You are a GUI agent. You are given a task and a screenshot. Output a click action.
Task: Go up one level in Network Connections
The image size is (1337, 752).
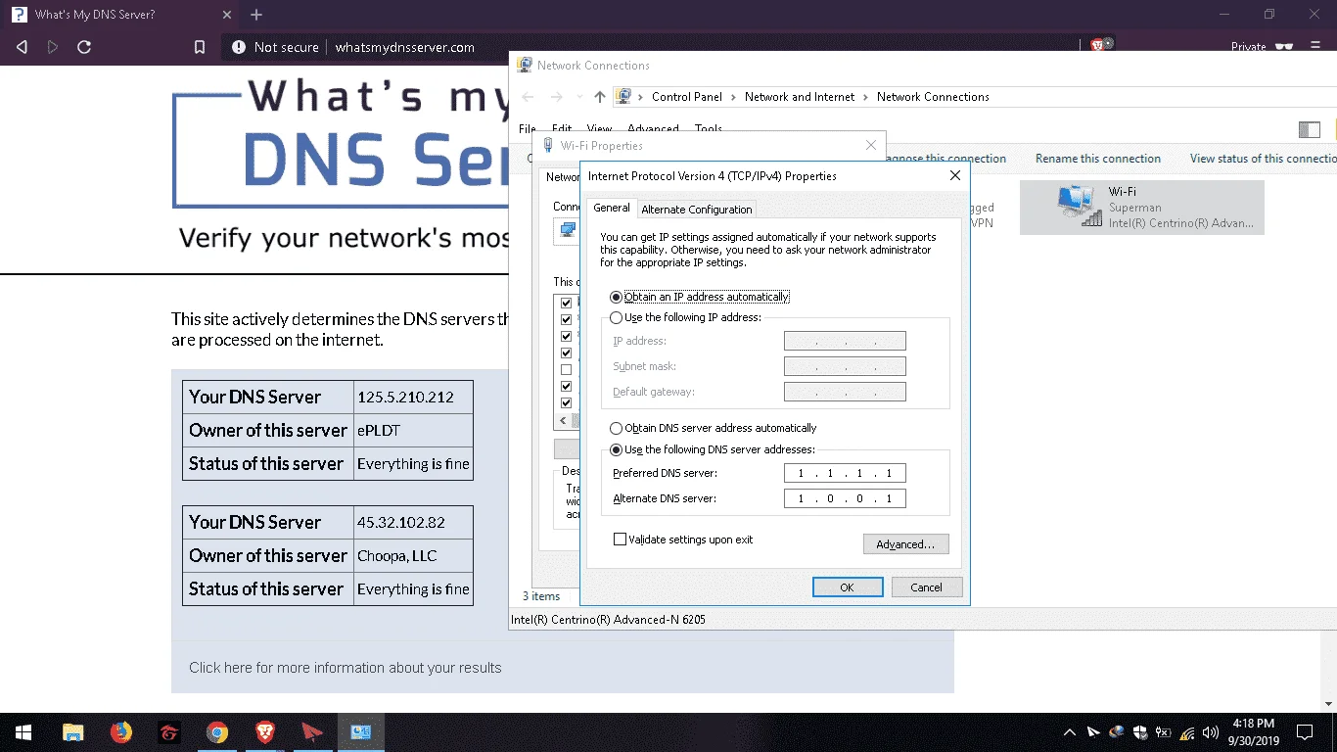(x=599, y=97)
